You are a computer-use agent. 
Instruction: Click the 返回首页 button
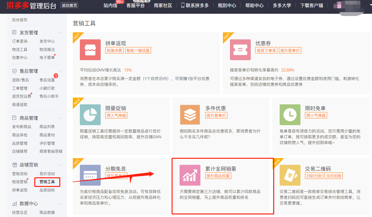70,5
